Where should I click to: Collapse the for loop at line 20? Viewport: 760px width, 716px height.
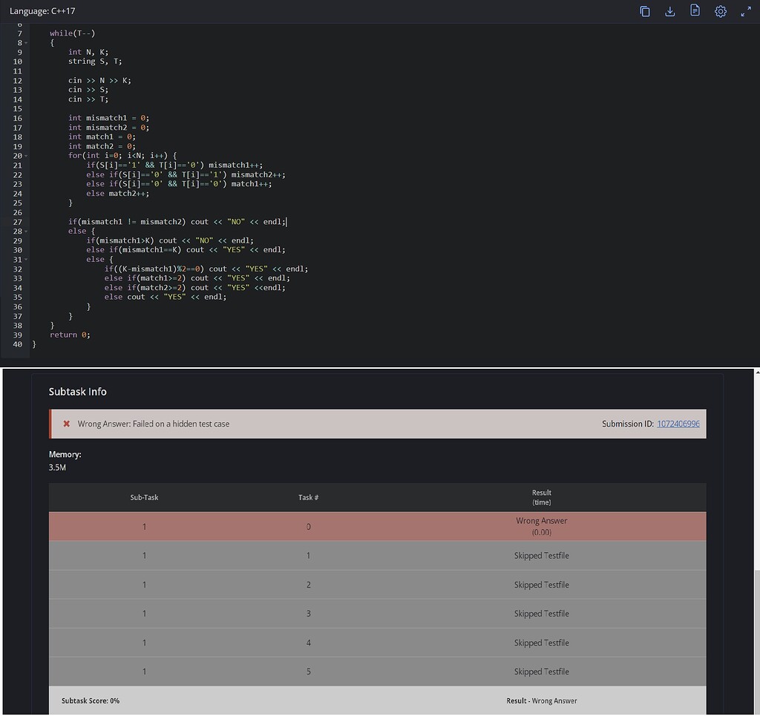pos(24,155)
